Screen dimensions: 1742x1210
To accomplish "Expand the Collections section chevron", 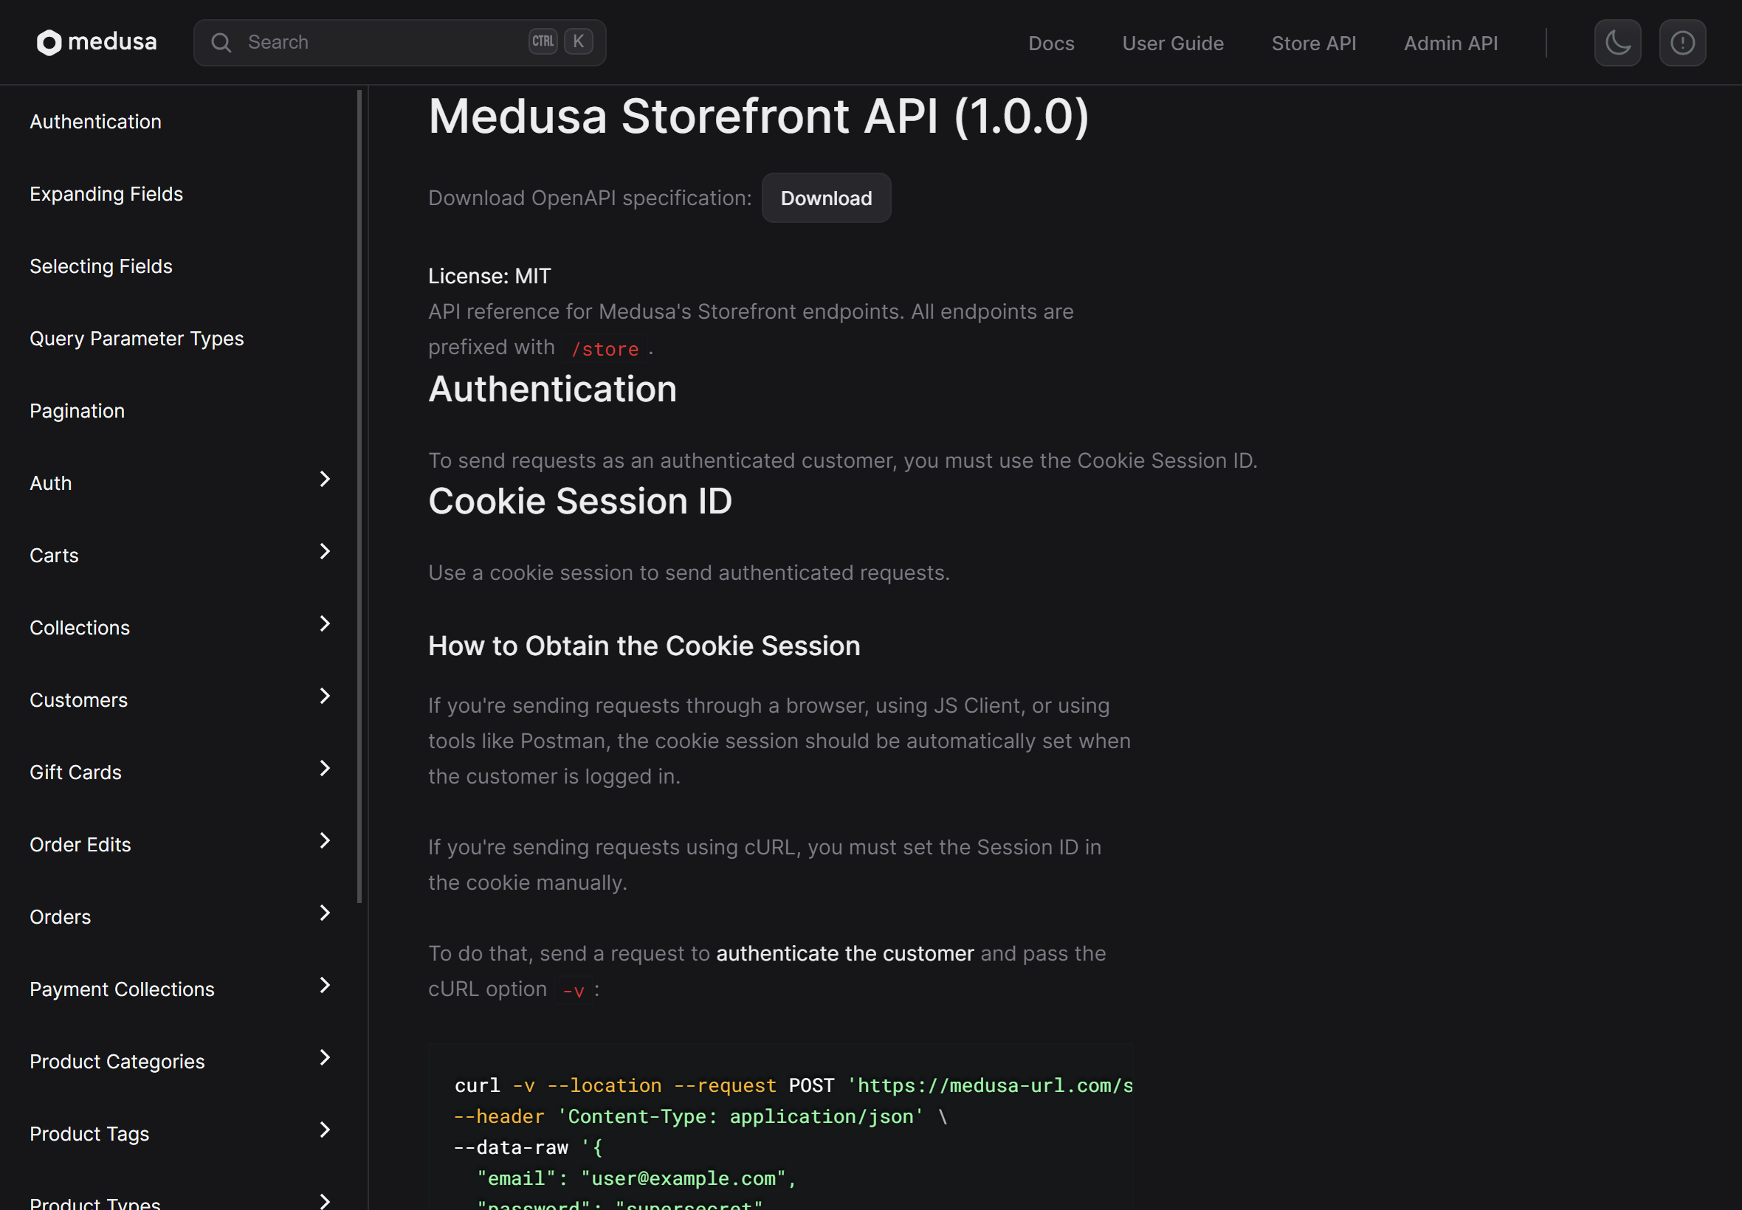I will click(325, 624).
